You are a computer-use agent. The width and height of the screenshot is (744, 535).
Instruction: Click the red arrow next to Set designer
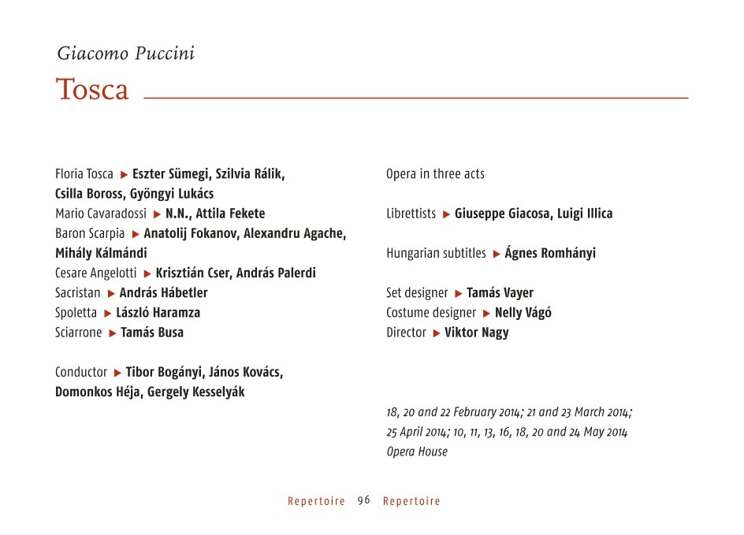[459, 294]
